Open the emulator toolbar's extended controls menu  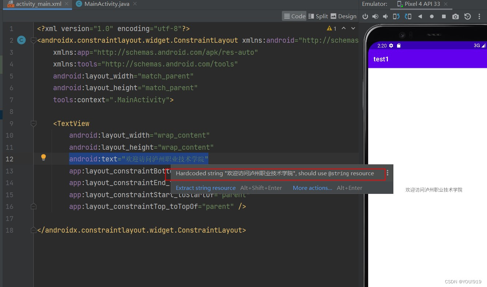click(479, 16)
